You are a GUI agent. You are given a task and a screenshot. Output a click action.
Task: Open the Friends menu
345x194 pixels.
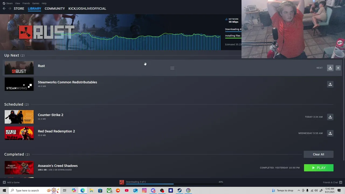[x=26, y=3]
